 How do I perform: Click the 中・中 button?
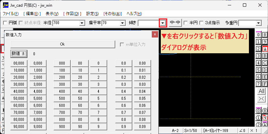[176, 23]
